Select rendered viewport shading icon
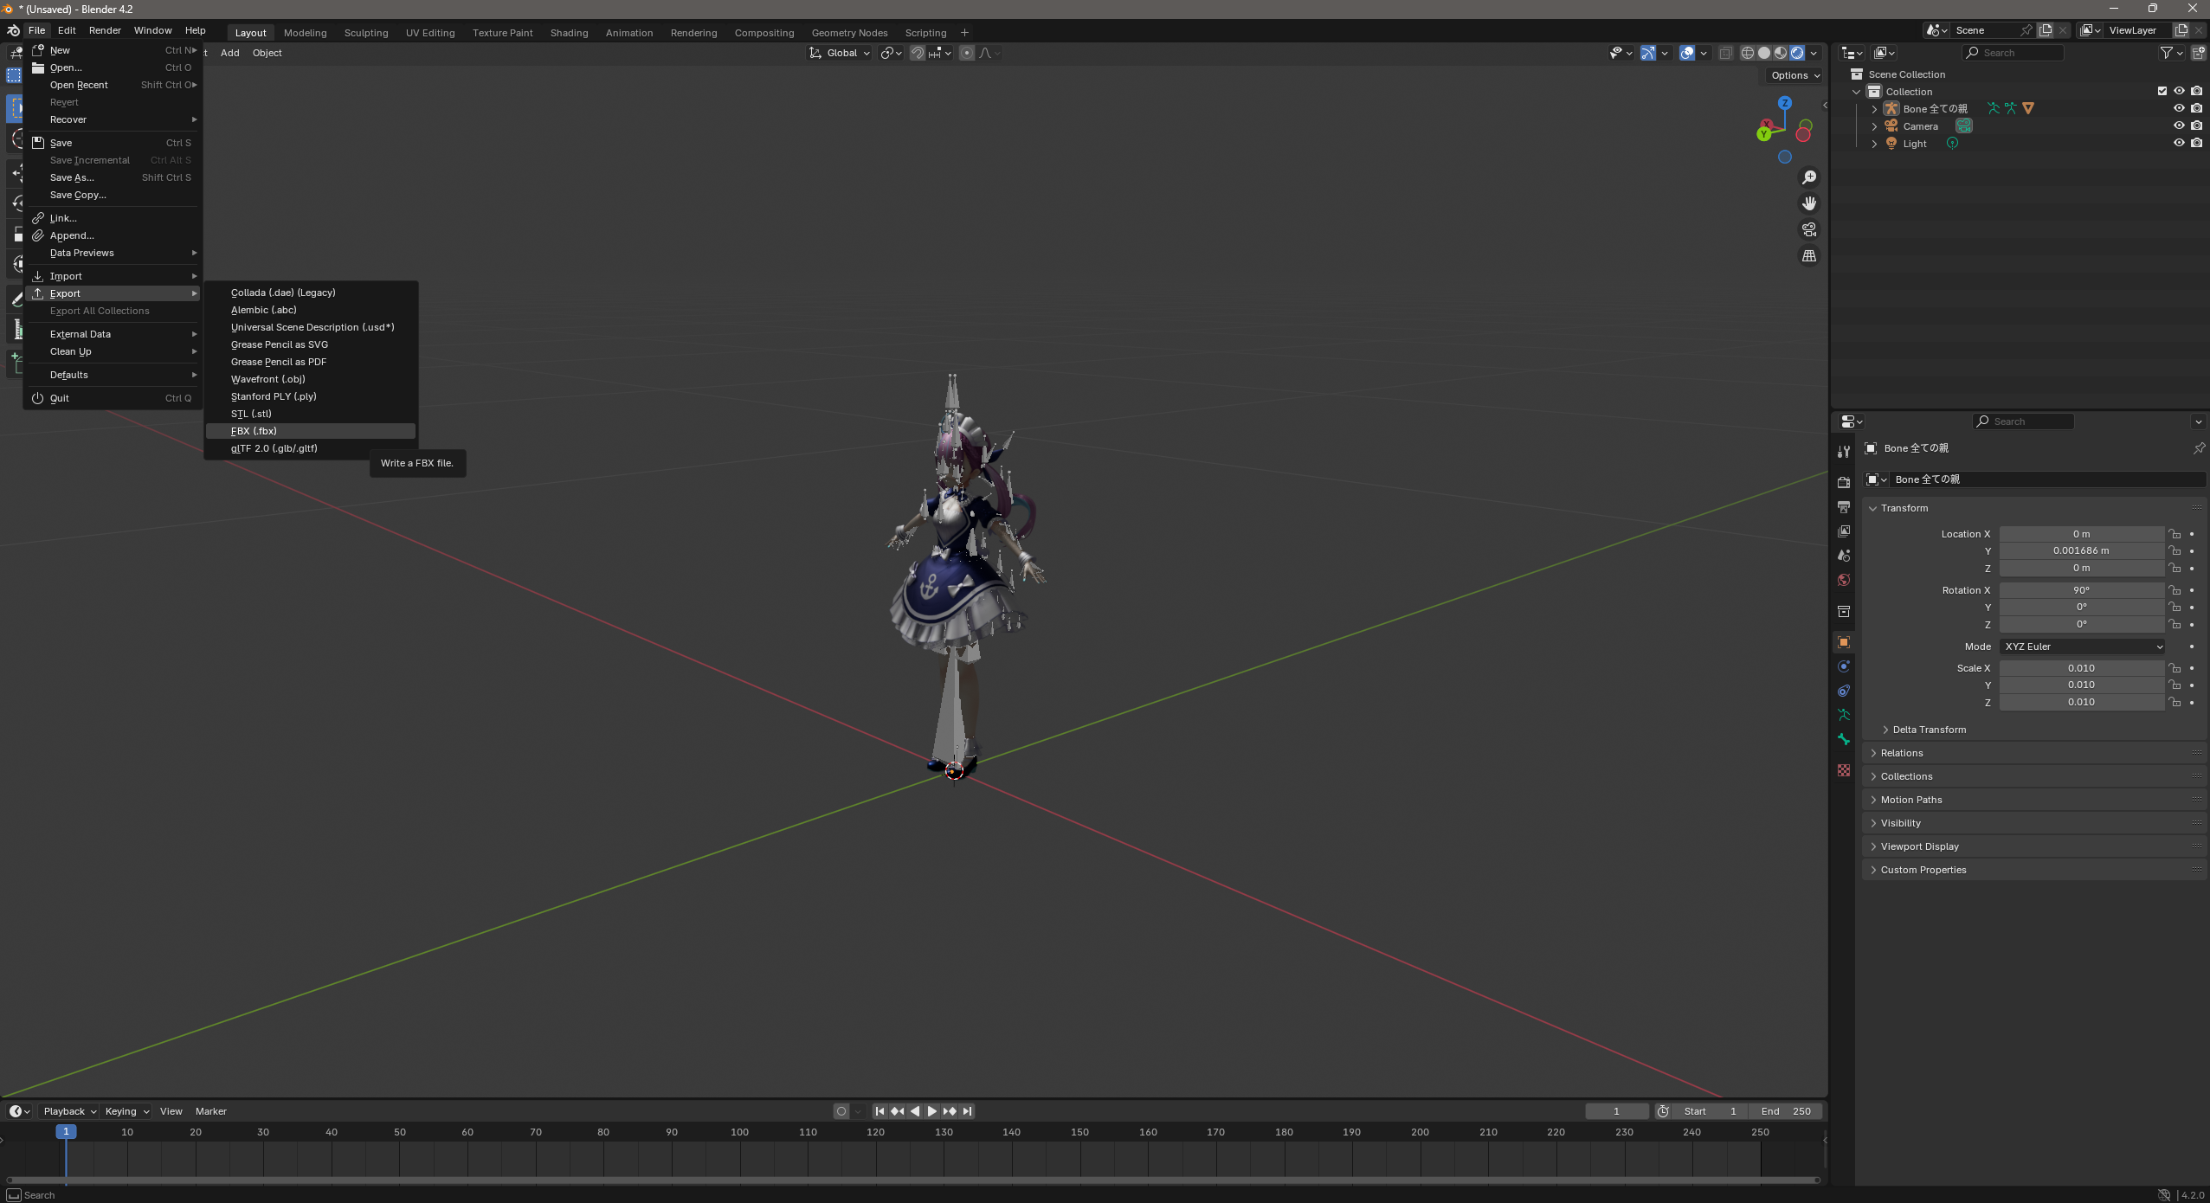 click(x=1797, y=53)
